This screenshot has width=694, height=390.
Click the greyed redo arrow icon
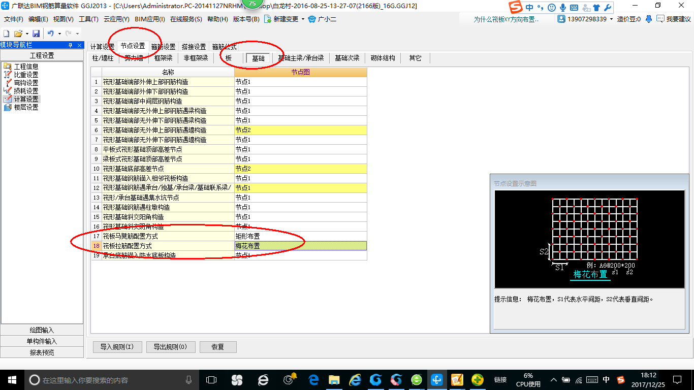tap(68, 33)
